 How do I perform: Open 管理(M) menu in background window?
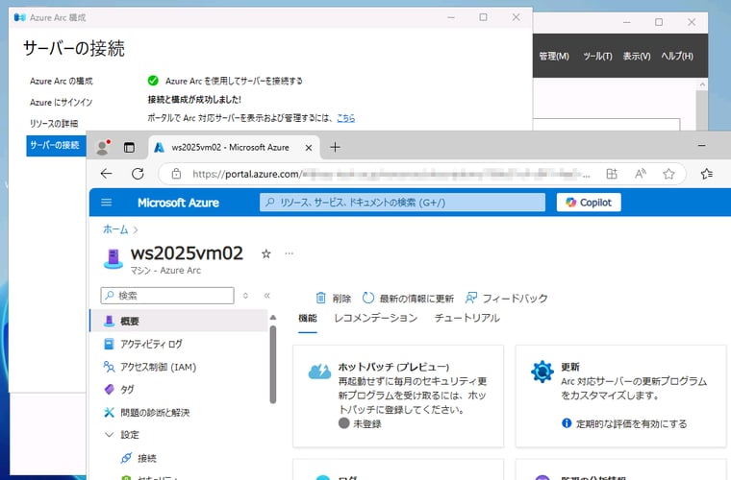click(554, 57)
